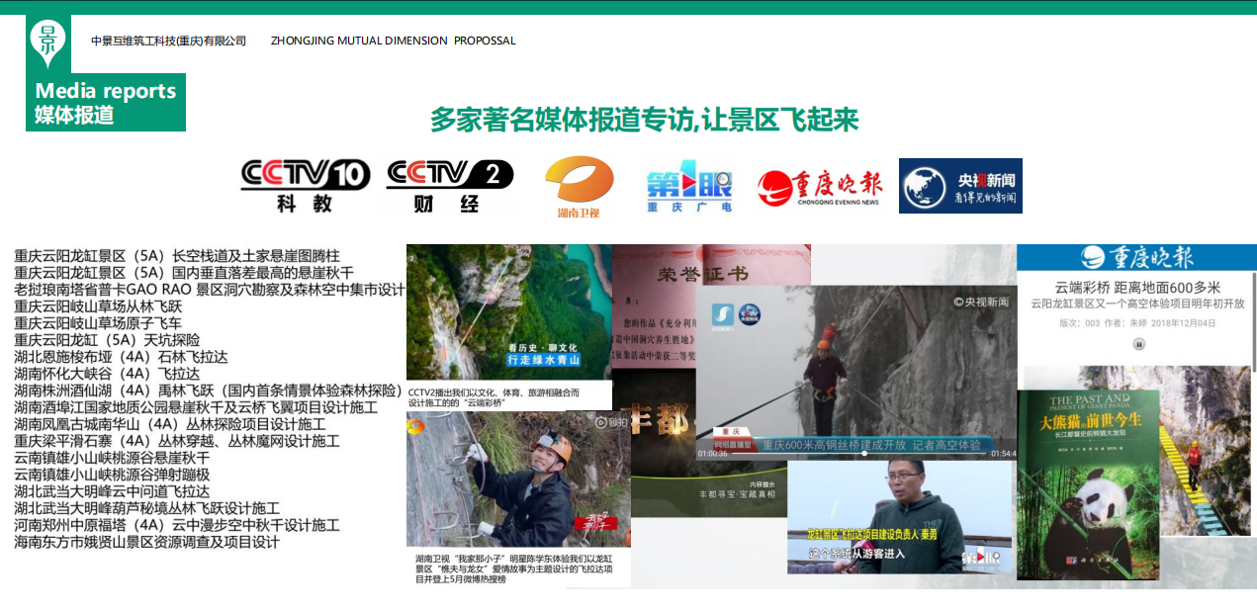Viewport: 1257px width, 611px height.
Task: Click caption 'CCTV2播出我们以文化、体育、旅游'
Action: pyautogui.click(x=494, y=397)
